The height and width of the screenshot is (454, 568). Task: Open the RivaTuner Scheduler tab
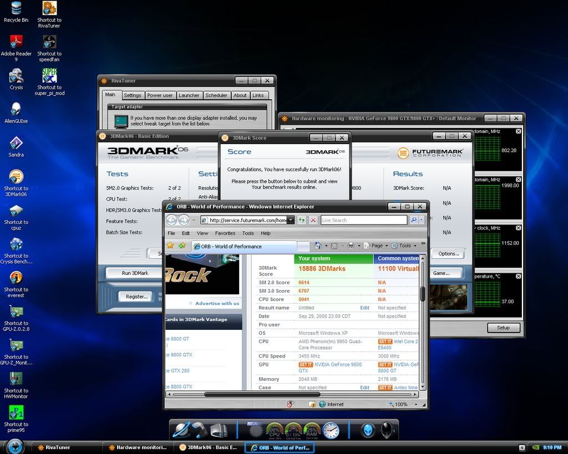pos(216,95)
